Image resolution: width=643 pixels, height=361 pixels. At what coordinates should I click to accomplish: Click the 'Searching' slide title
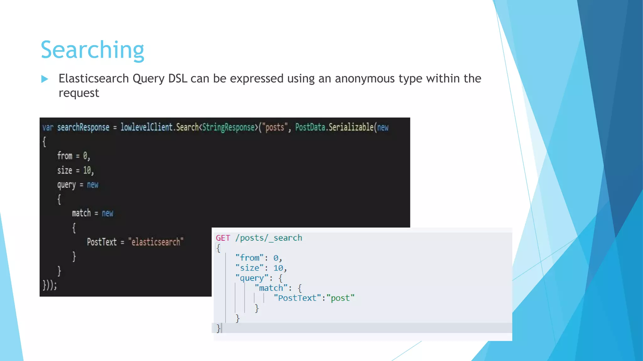click(92, 50)
